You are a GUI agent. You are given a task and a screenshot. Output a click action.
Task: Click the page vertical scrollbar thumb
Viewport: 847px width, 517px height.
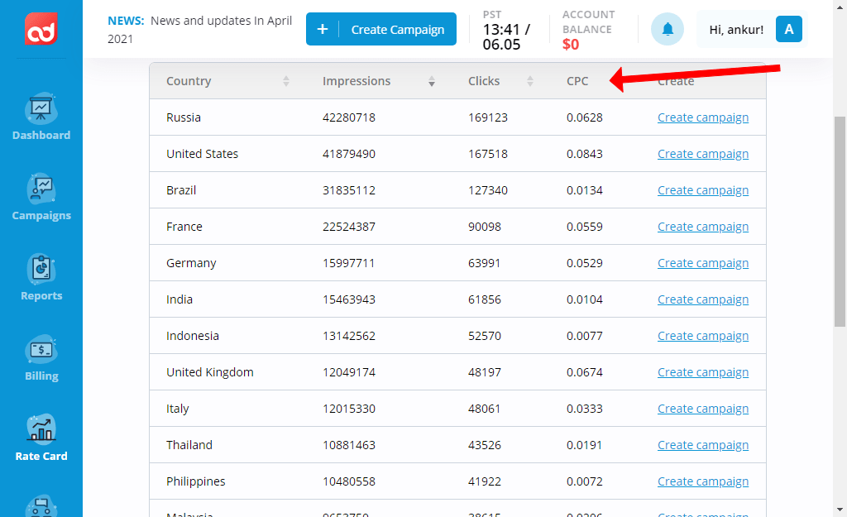pos(840,219)
